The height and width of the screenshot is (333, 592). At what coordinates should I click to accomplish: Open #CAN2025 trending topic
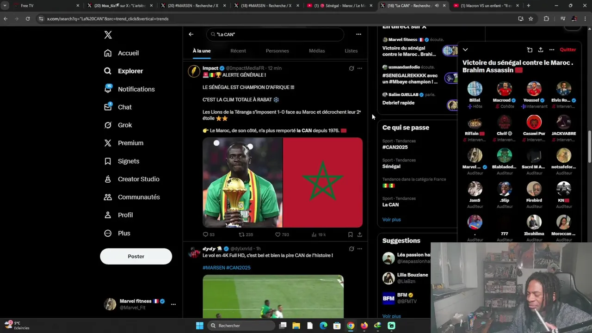395,147
